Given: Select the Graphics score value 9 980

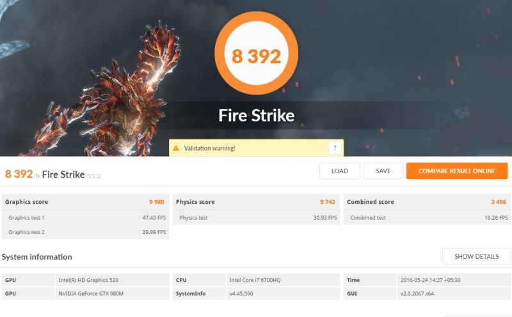Looking at the screenshot, I should tap(157, 202).
